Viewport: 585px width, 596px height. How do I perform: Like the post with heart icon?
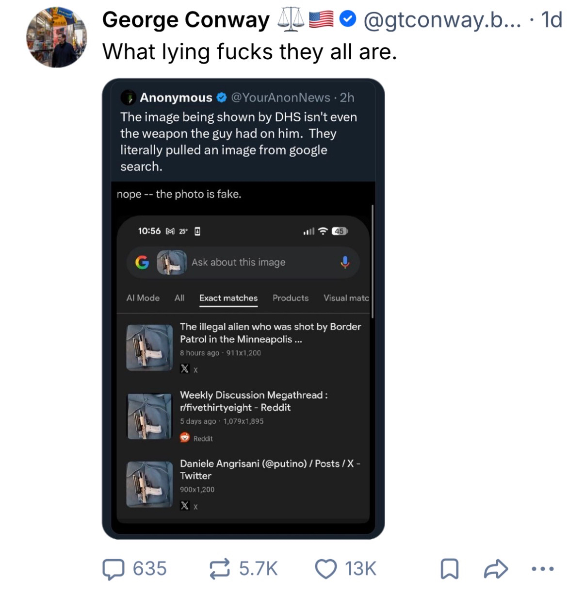coord(325,569)
